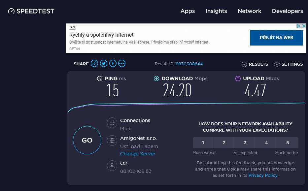Open more share options ellipsis icon
Image resolution: width=308 pixels, height=191 pixels.
122,63
